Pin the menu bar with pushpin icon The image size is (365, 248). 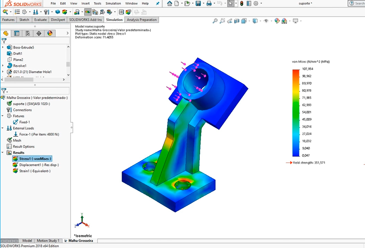[157, 3]
